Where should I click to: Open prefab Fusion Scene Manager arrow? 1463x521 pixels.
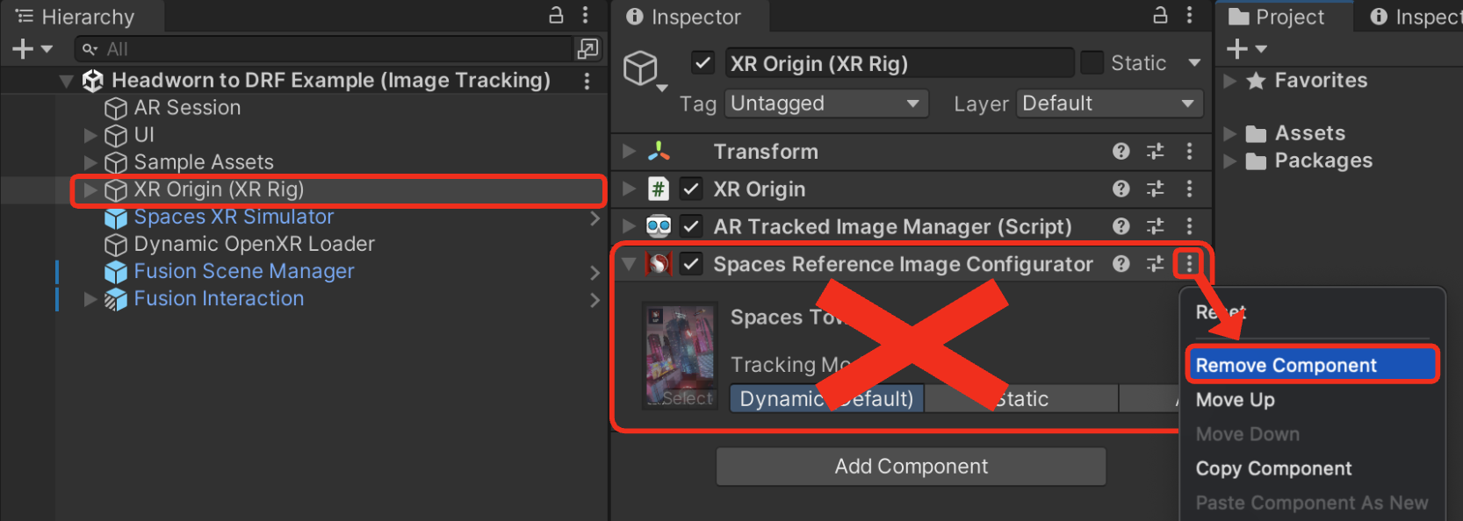click(595, 273)
